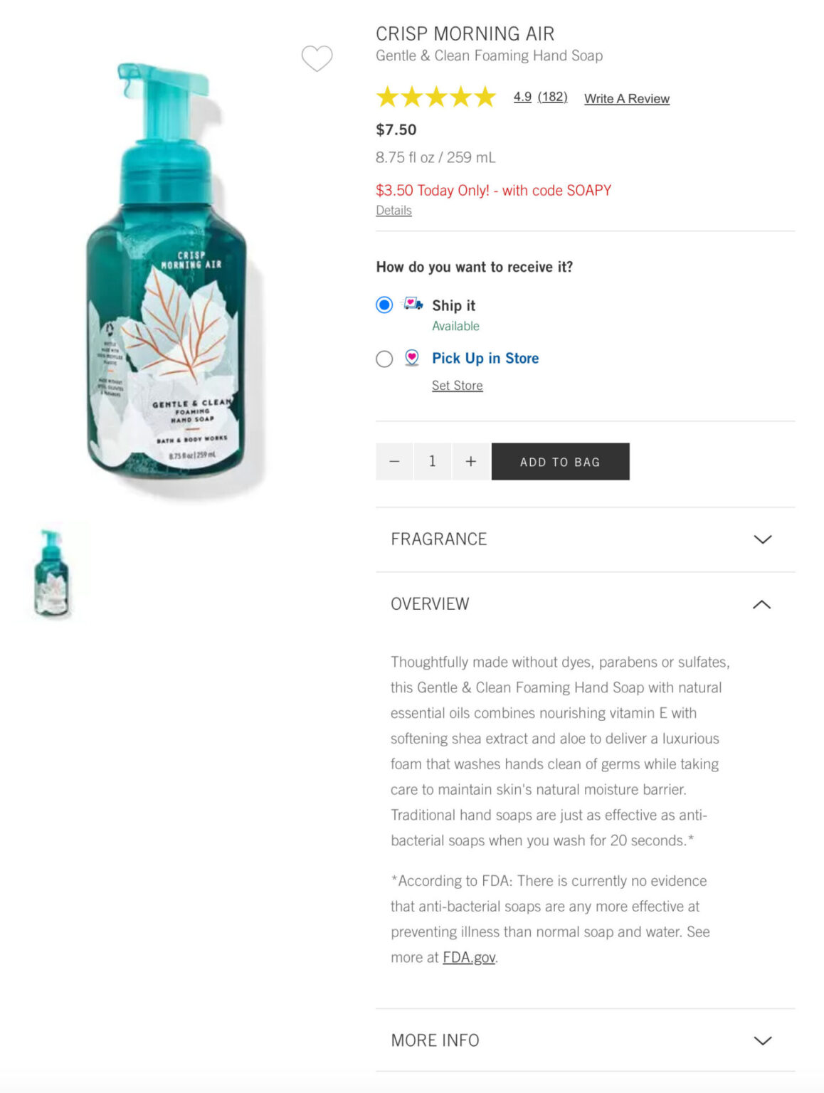Screen dimensions: 824x1093
Task: Click the store pickup location pin icon
Action: pos(411,358)
